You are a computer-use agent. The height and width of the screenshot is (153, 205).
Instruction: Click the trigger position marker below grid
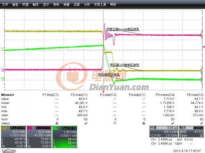tap(103, 91)
